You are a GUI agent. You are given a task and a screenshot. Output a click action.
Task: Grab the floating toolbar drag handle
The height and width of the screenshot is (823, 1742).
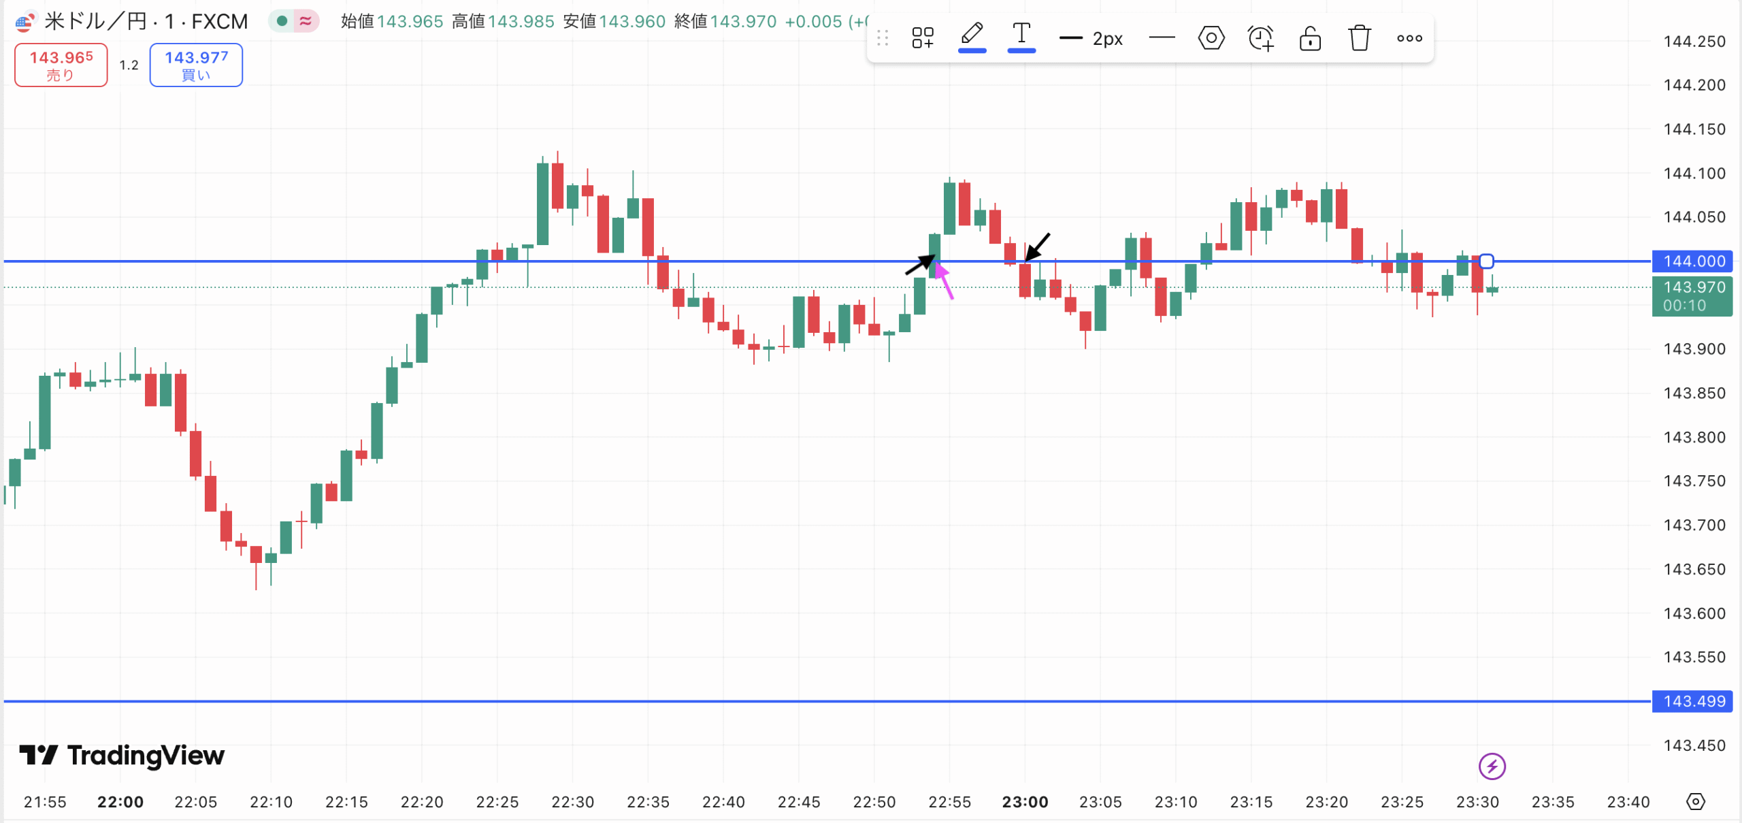click(x=883, y=38)
